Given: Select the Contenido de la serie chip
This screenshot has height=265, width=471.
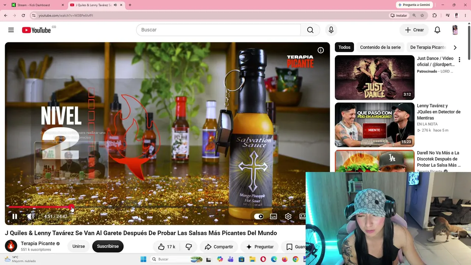Looking at the screenshot, I should pos(380,47).
